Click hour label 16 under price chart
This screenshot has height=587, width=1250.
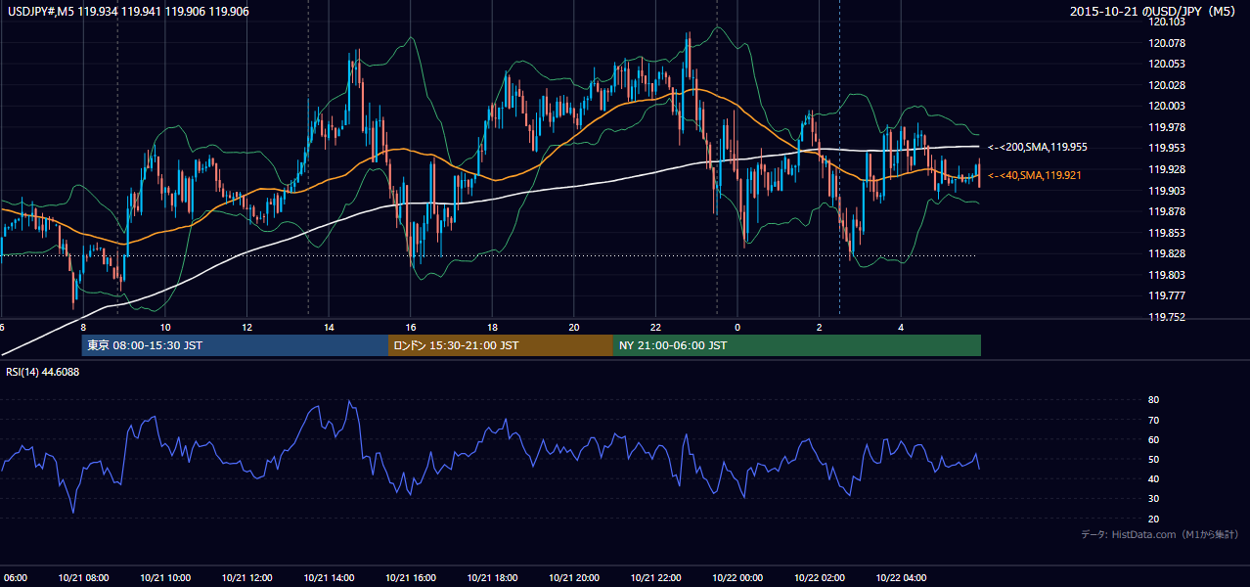tap(411, 327)
